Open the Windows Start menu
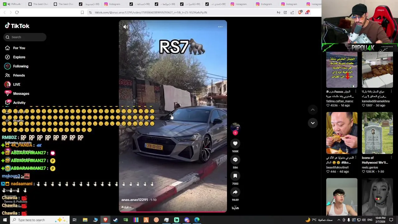Screen dimensions: 398x224 5,220
